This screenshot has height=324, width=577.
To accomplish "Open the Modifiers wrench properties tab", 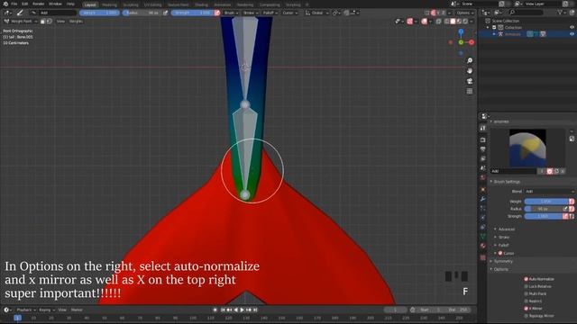I will pyautogui.click(x=483, y=199).
